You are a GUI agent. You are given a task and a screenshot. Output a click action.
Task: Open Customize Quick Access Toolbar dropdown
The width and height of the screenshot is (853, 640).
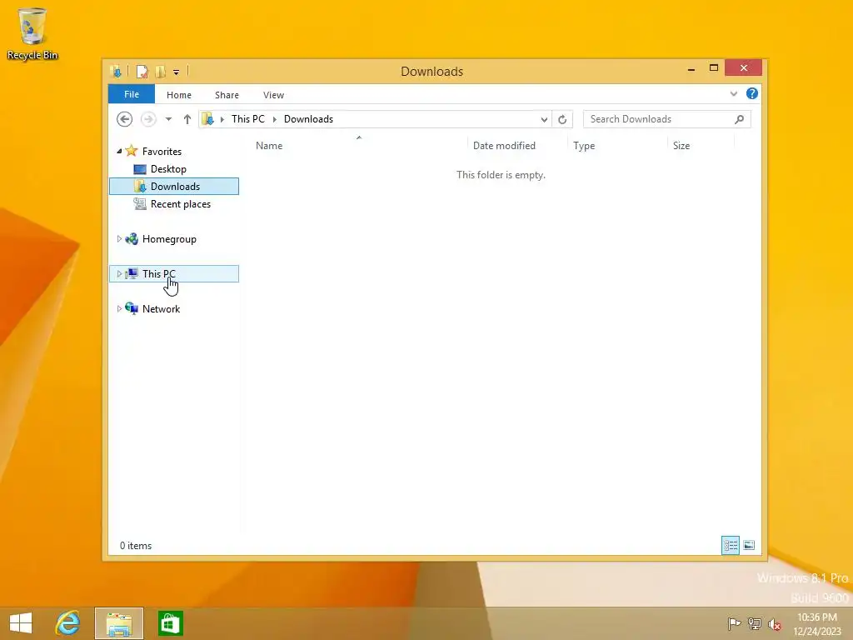tap(177, 72)
